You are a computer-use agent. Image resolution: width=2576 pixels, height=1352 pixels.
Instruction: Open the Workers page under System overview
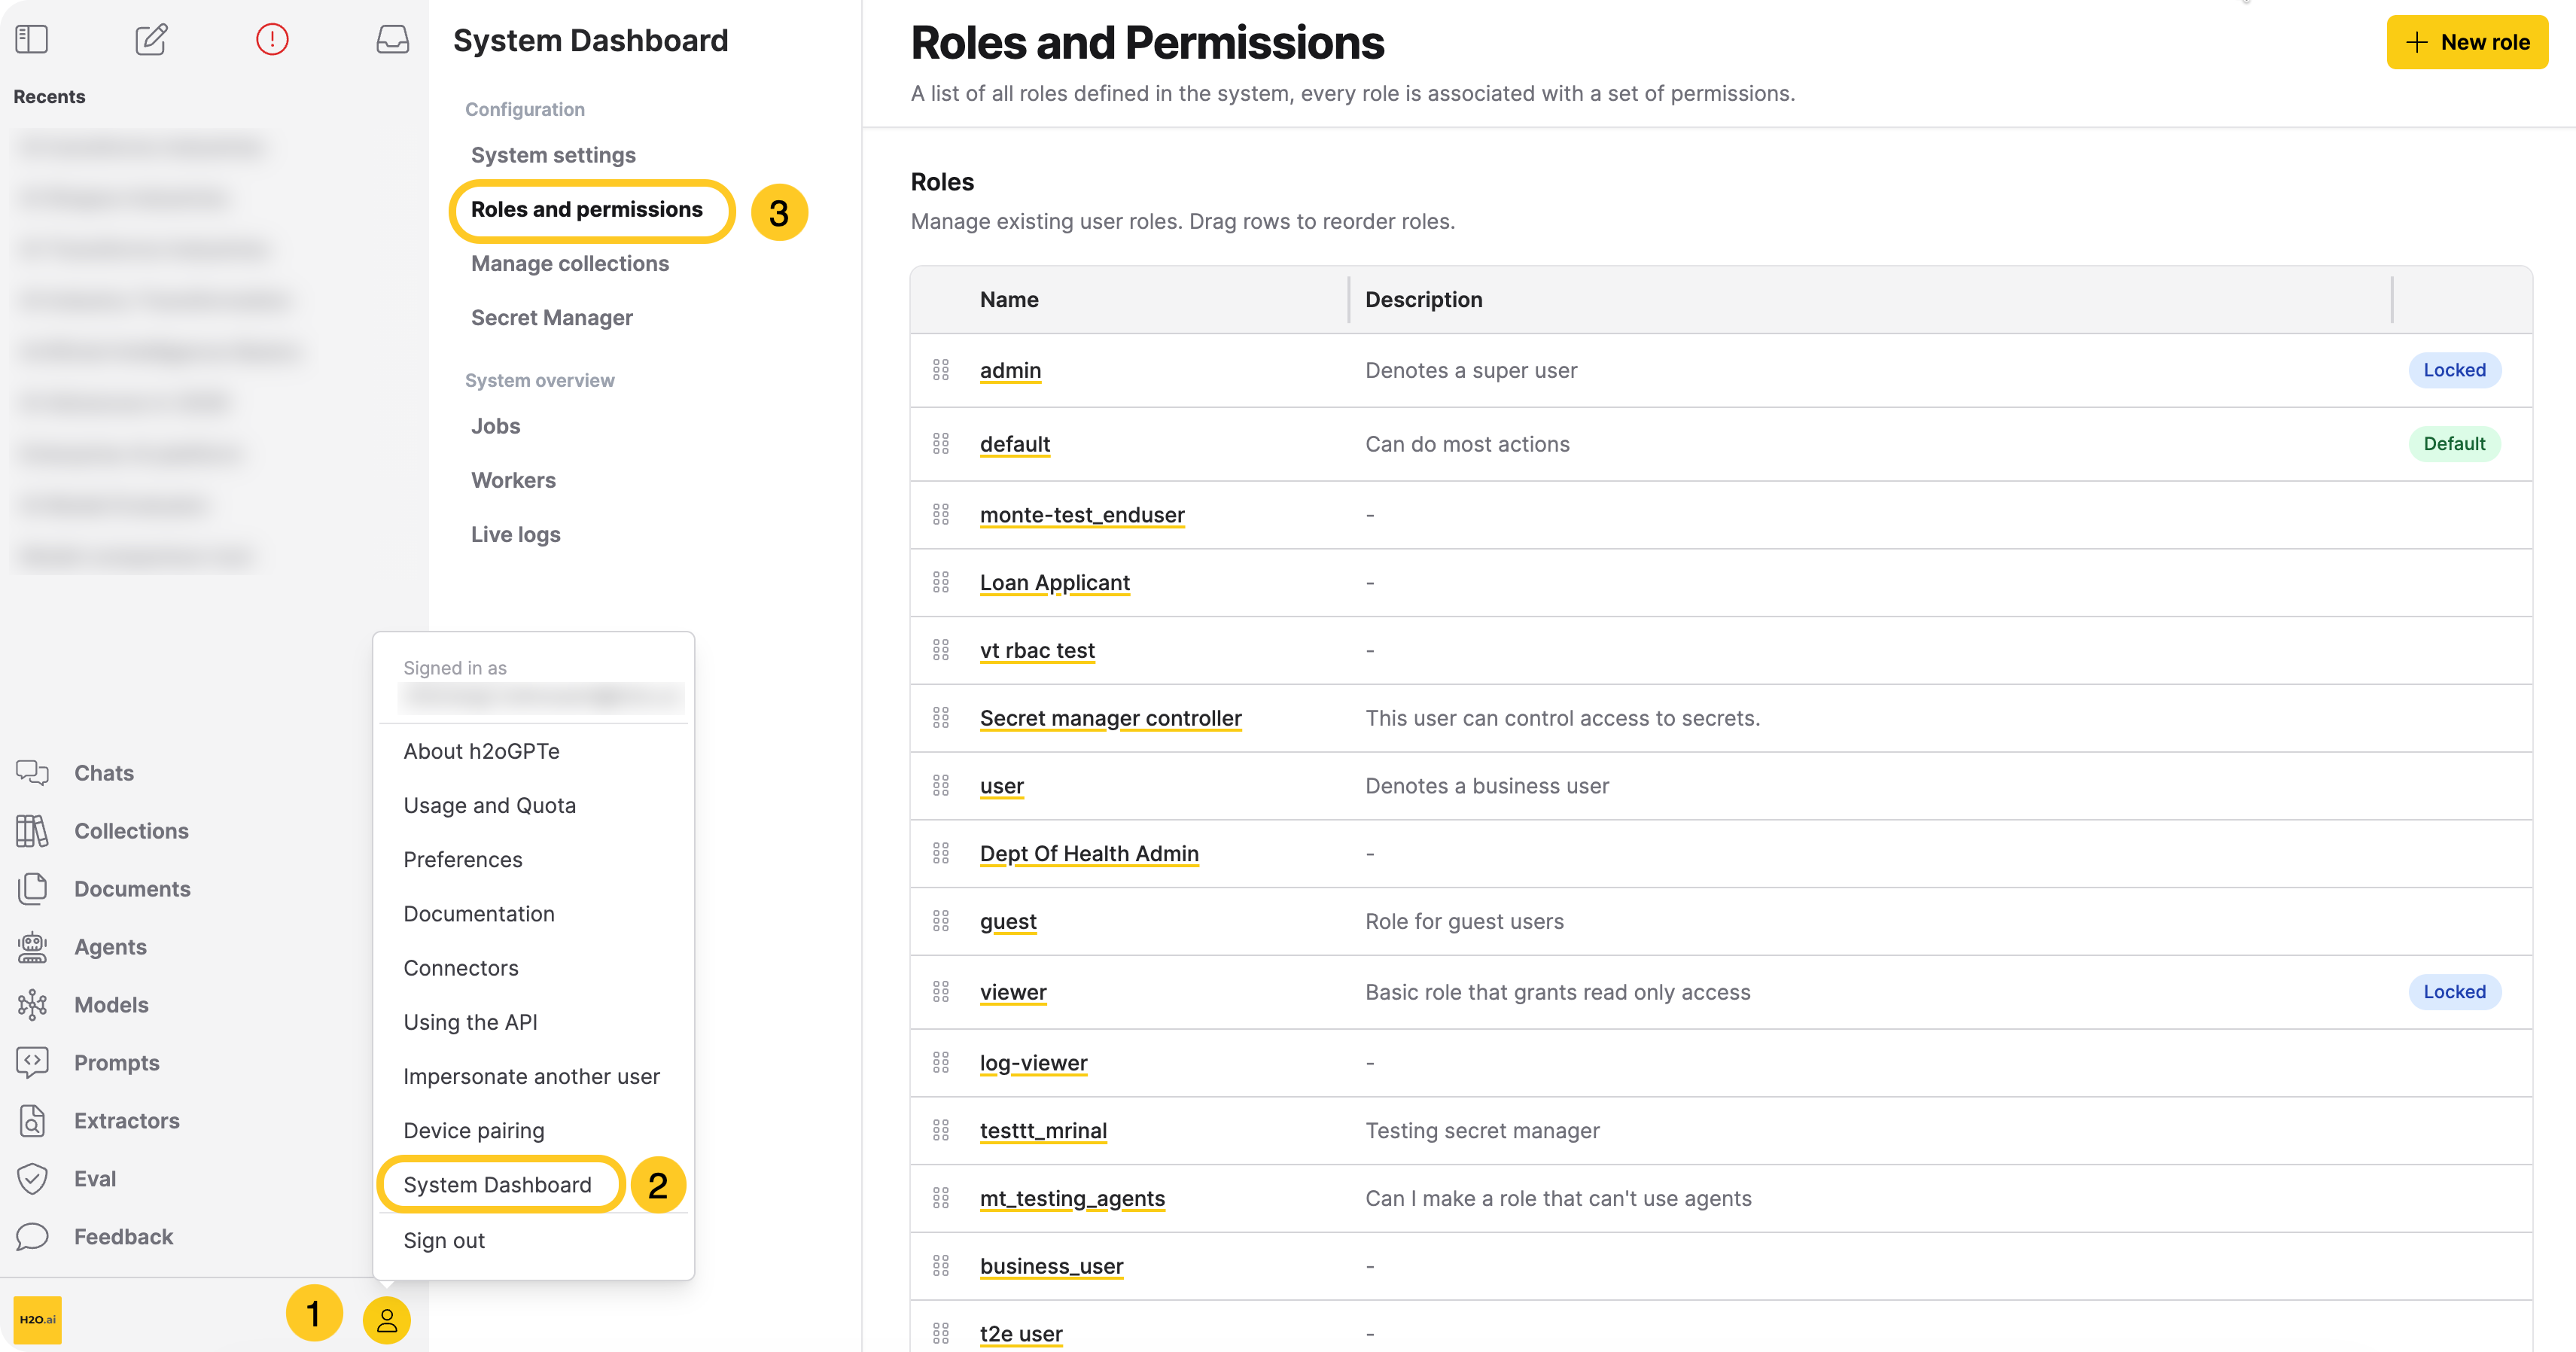click(x=513, y=480)
